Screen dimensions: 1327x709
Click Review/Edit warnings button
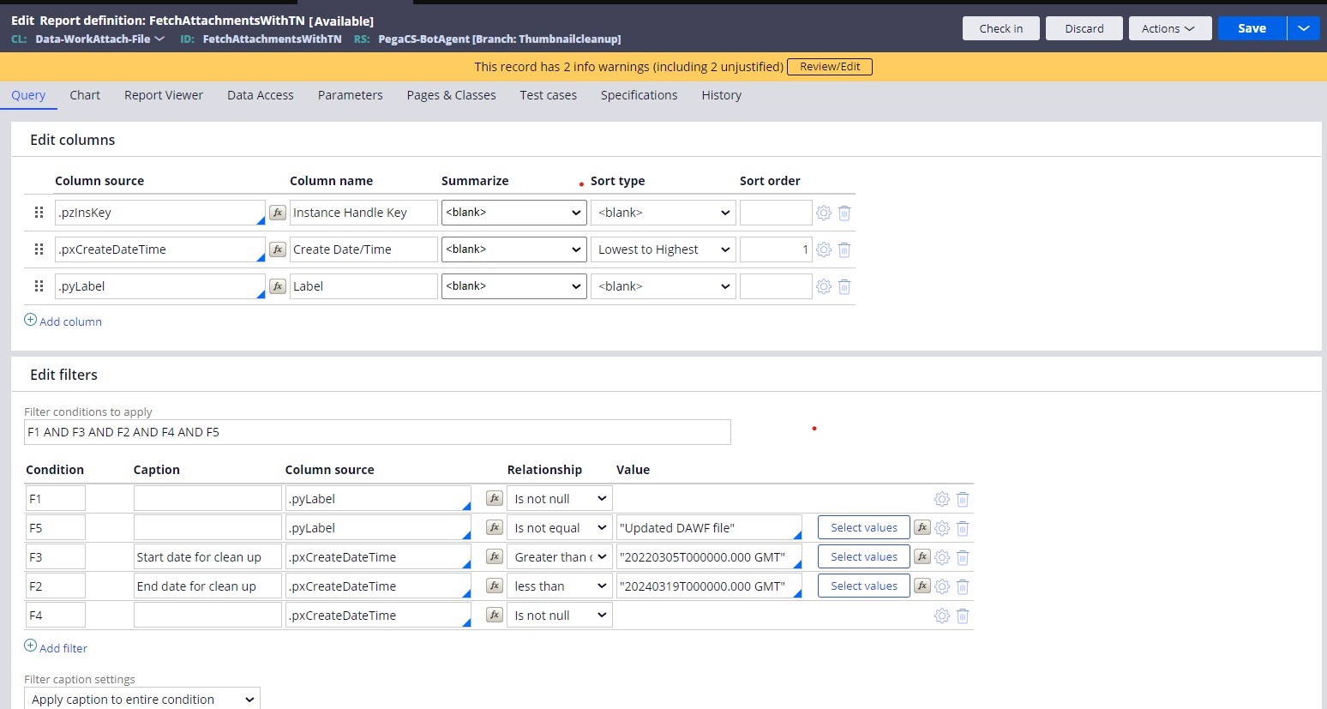[830, 67]
